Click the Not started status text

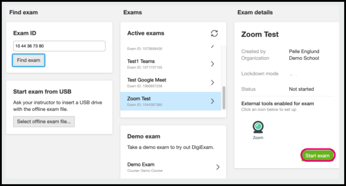point(301,89)
